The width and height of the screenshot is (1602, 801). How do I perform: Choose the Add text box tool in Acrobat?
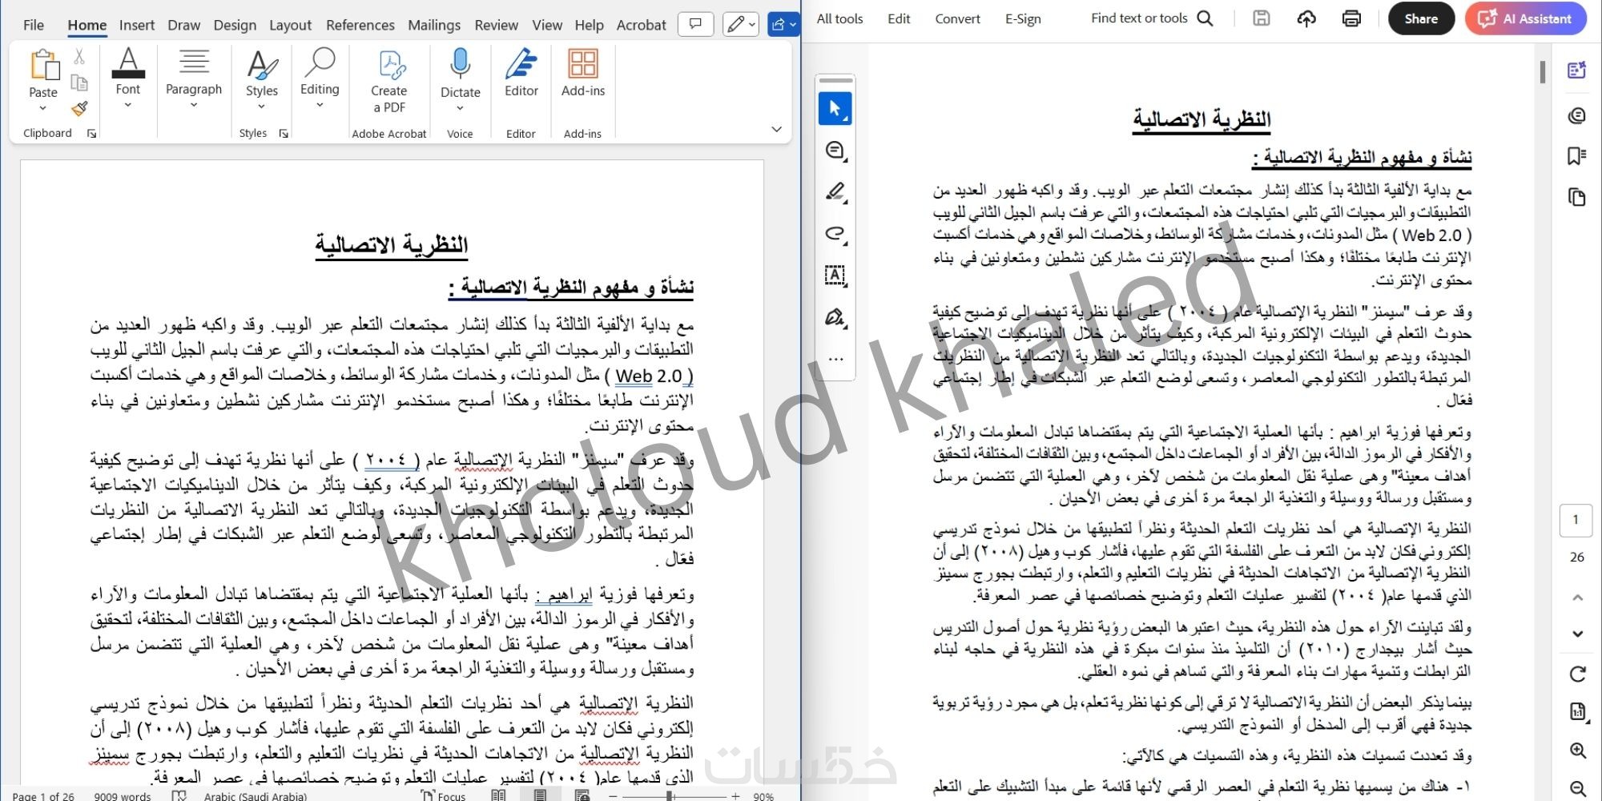(x=835, y=275)
